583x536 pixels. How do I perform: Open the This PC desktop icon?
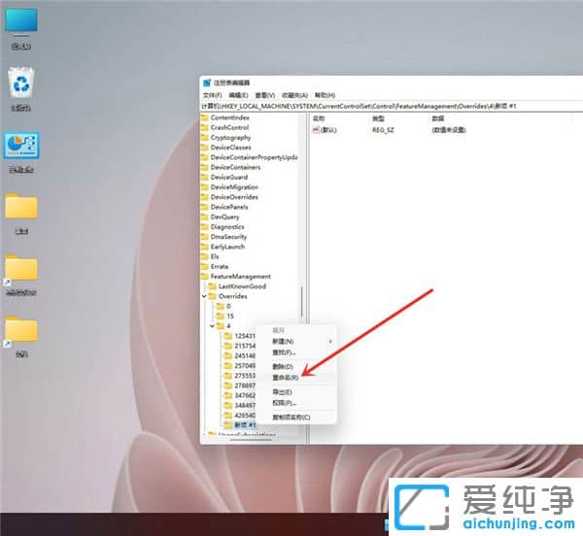(21, 28)
